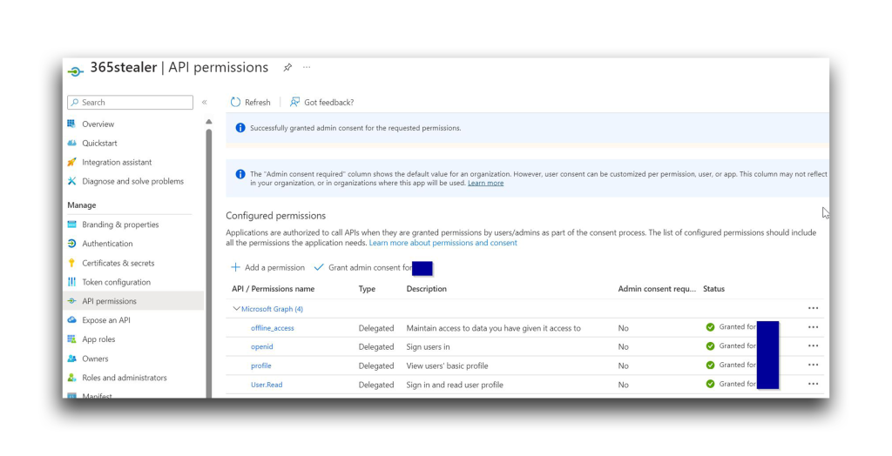This screenshot has height=456, width=892.
Task: Click the App roles icon
Action: pyautogui.click(x=71, y=339)
